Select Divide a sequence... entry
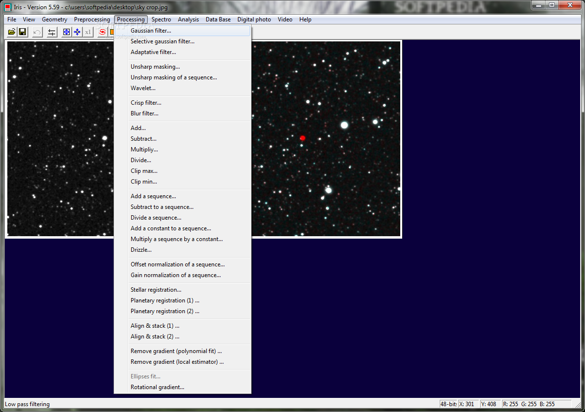Image resolution: width=585 pixels, height=412 pixels. pos(183,218)
